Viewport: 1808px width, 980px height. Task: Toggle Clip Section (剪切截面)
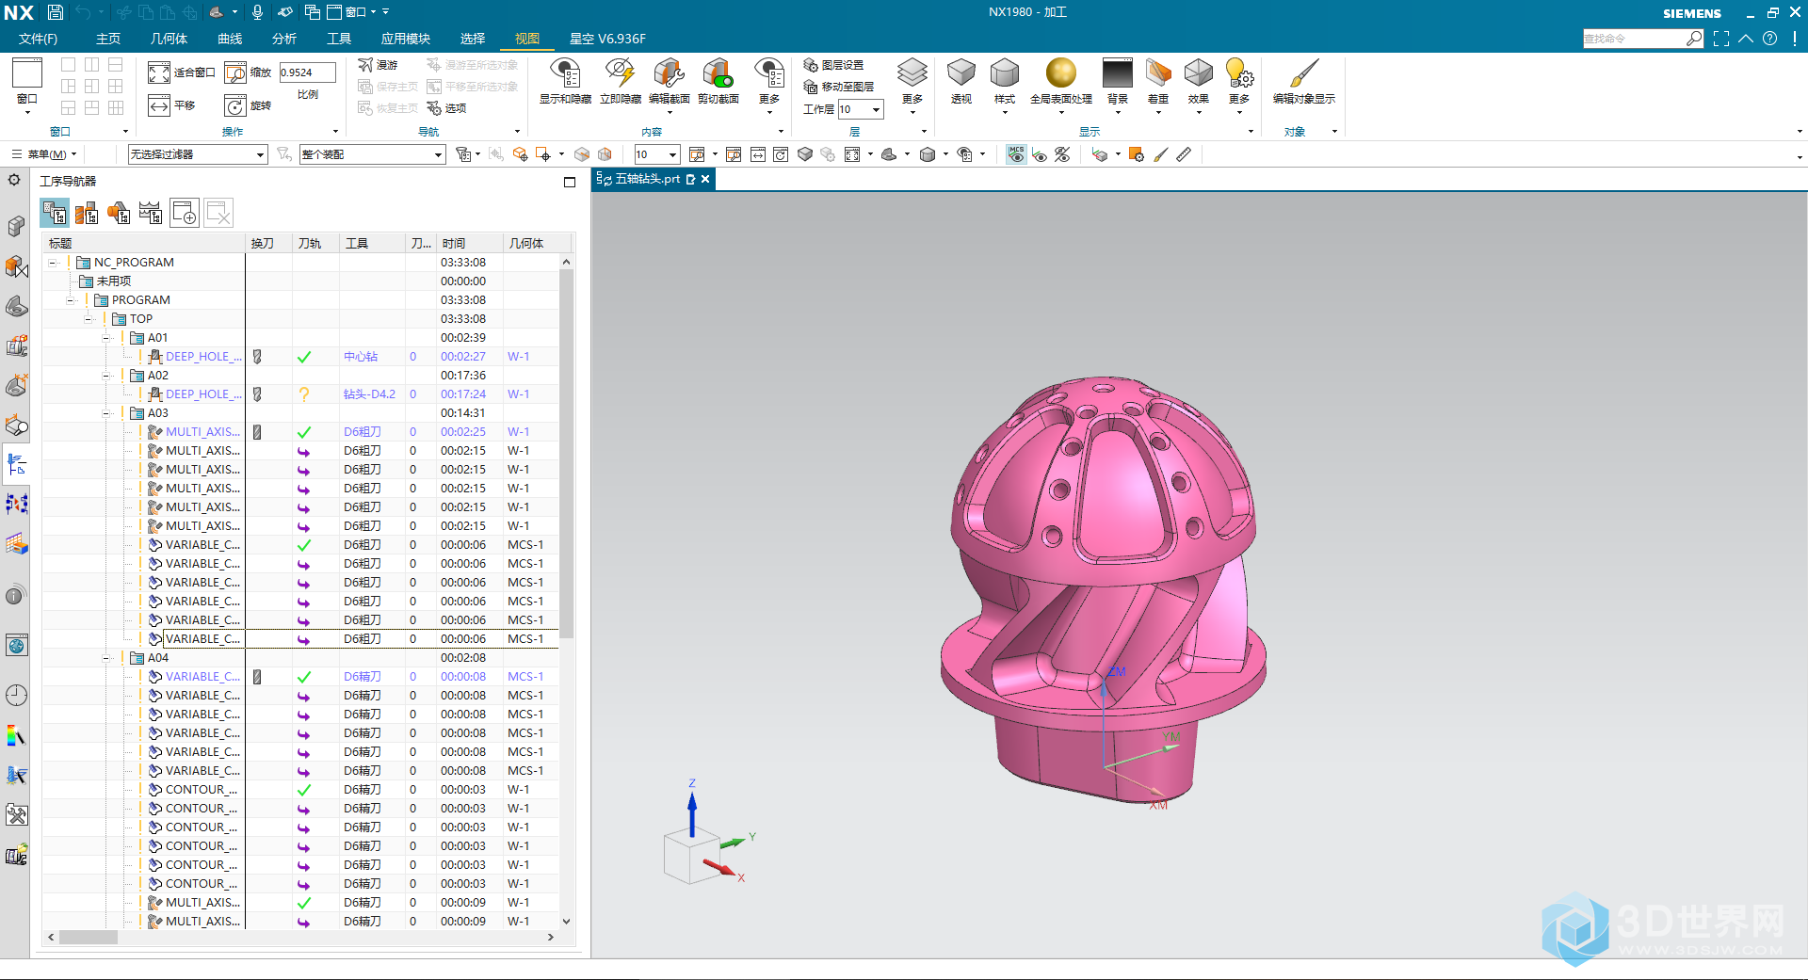click(718, 81)
